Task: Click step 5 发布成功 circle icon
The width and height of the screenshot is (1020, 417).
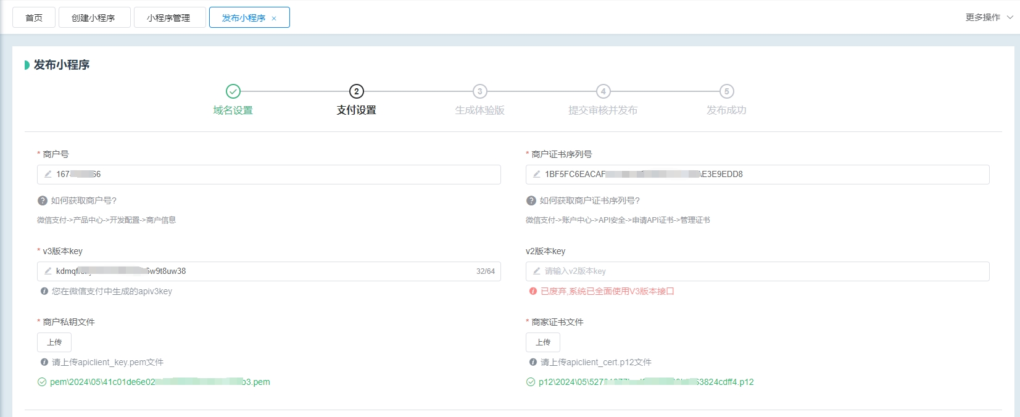Action: [x=726, y=91]
